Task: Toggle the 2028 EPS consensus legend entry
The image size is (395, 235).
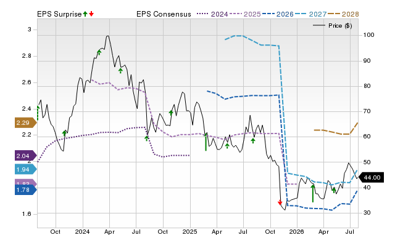Action: 343,14
